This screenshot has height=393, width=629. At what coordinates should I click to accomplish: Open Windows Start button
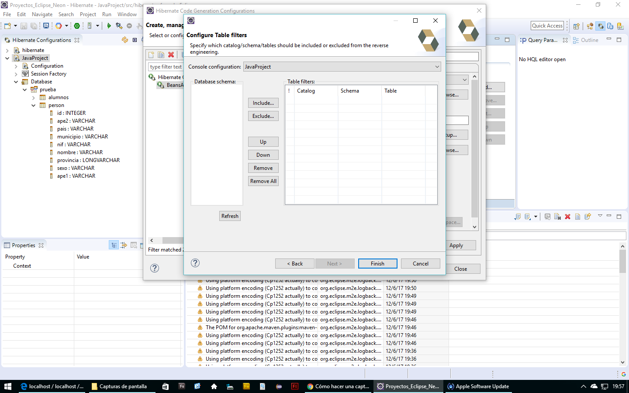[x=8, y=386]
